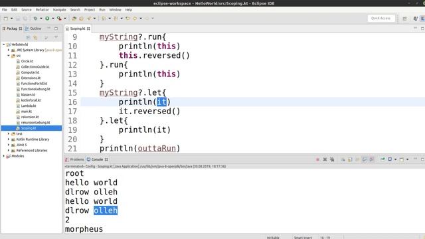This screenshot has width=425, height=239.
Task: Switch to the Outline tab
Action: coord(33,29)
